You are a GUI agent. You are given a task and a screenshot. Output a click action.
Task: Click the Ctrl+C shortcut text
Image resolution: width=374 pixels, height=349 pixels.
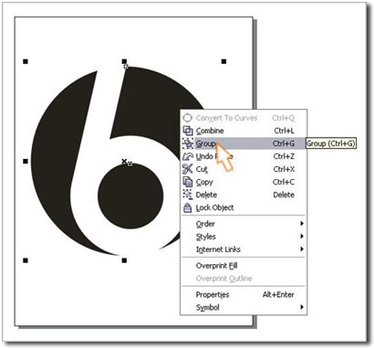[284, 182]
